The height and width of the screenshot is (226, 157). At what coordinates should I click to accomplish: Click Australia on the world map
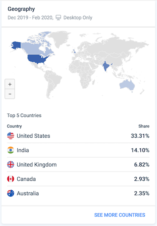point(127,85)
